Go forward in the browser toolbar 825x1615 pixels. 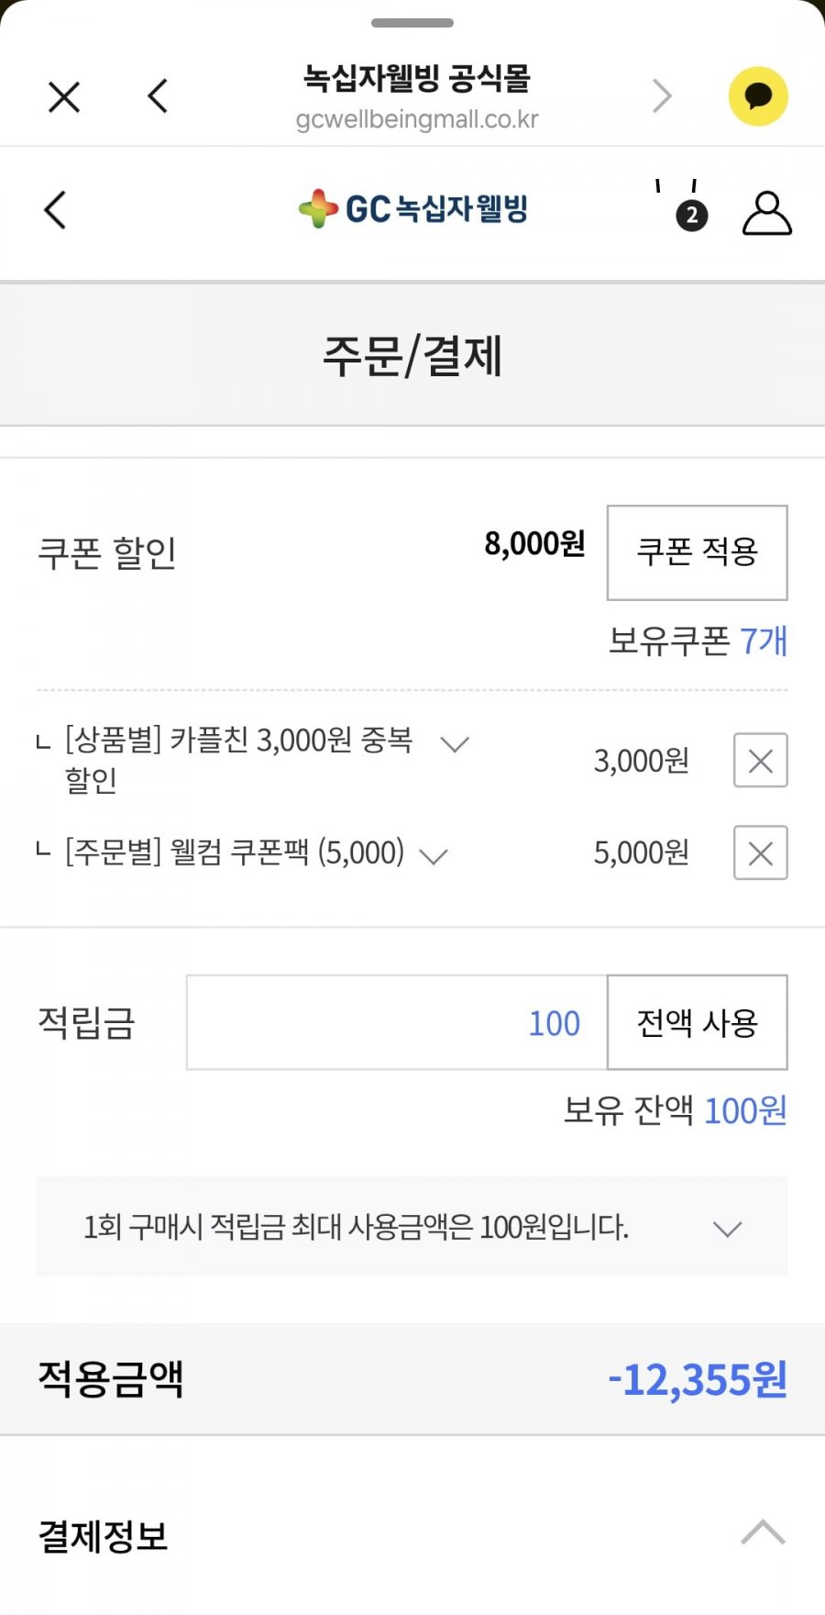[x=662, y=95]
